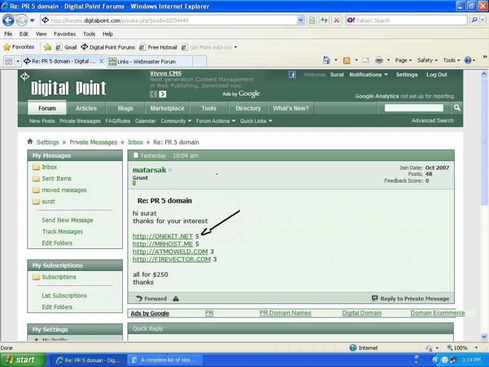Report message with warning triangle icon

tap(176, 298)
